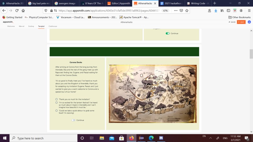253x142 pixels.
Task: Open the Marvel page tab
Action: click(21, 26)
